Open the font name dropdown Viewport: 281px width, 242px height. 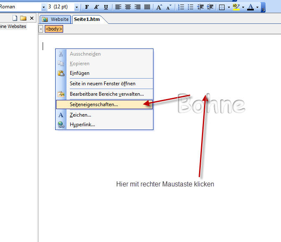coord(43,7)
